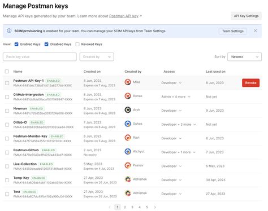Expand Developer + 1 more access dropdown
Screen dimensions: 268x211
click(x=178, y=152)
